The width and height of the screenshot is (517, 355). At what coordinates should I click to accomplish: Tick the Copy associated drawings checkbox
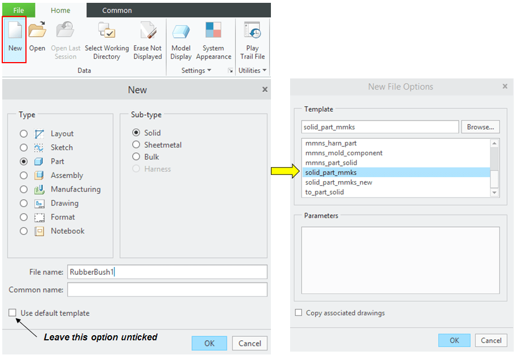(x=299, y=313)
